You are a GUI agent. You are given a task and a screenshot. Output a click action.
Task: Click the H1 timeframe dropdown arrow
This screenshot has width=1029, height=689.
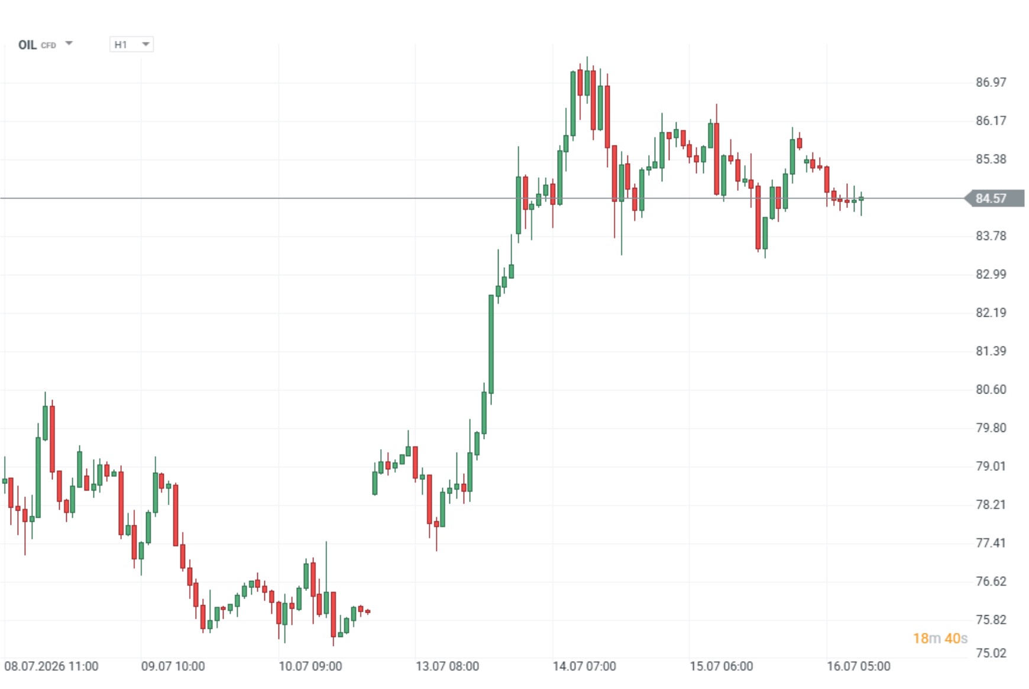(x=145, y=44)
